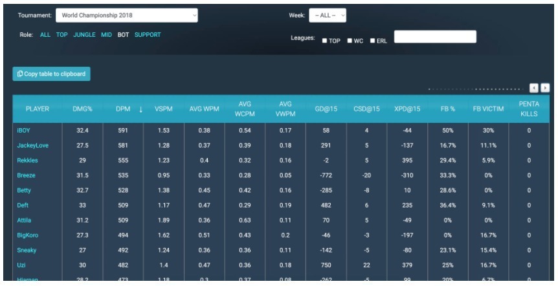Check the TOP leagues checkbox

(x=324, y=41)
